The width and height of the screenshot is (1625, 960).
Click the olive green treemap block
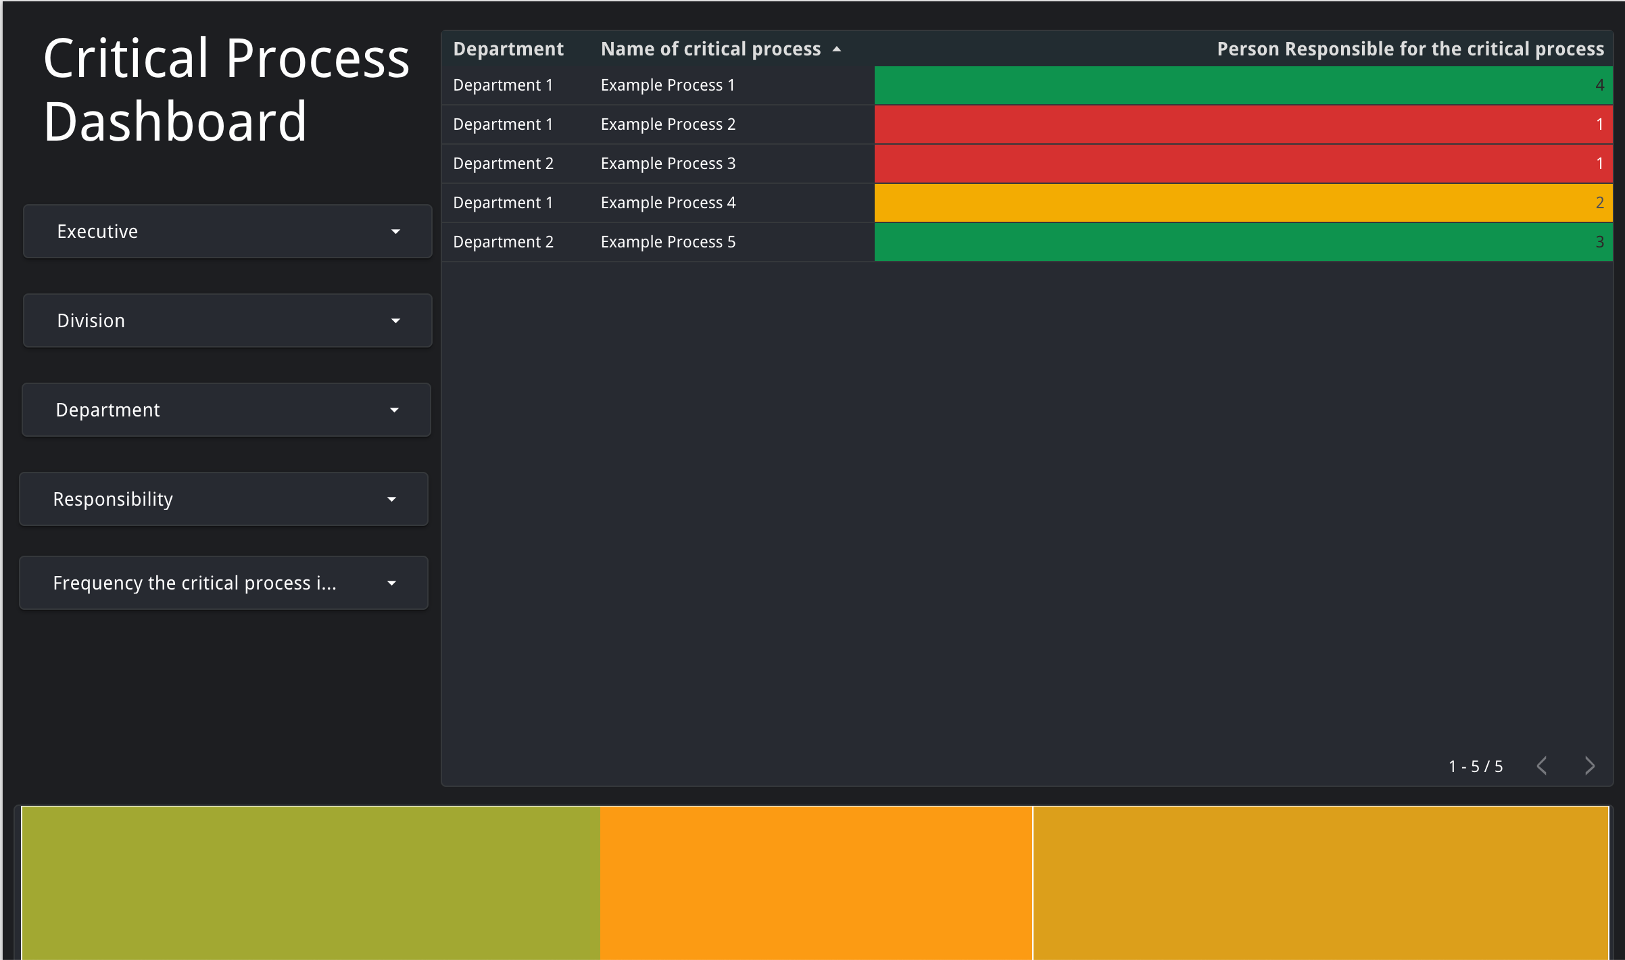[311, 882]
